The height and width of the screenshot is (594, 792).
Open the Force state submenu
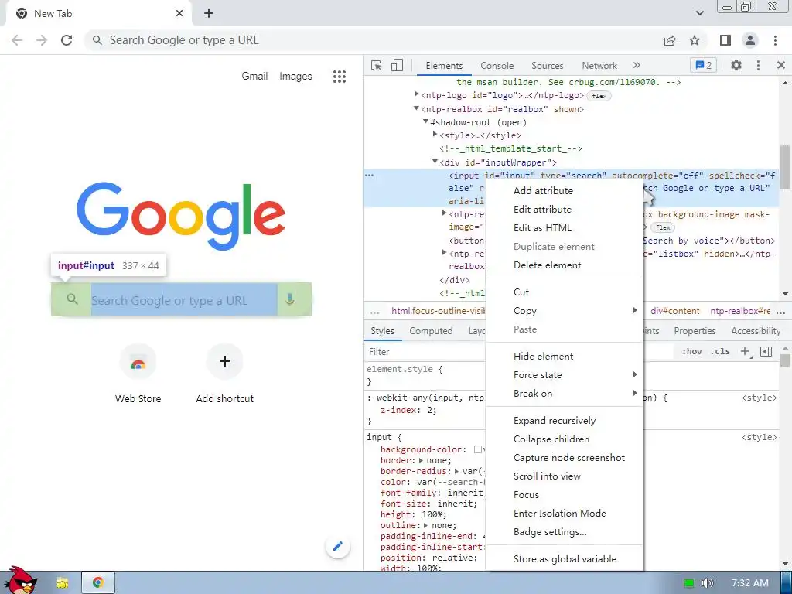pyautogui.click(x=564, y=375)
